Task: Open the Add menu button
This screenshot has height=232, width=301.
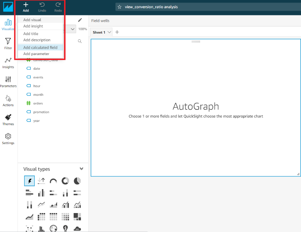Action: pyautogui.click(x=26, y=7)
